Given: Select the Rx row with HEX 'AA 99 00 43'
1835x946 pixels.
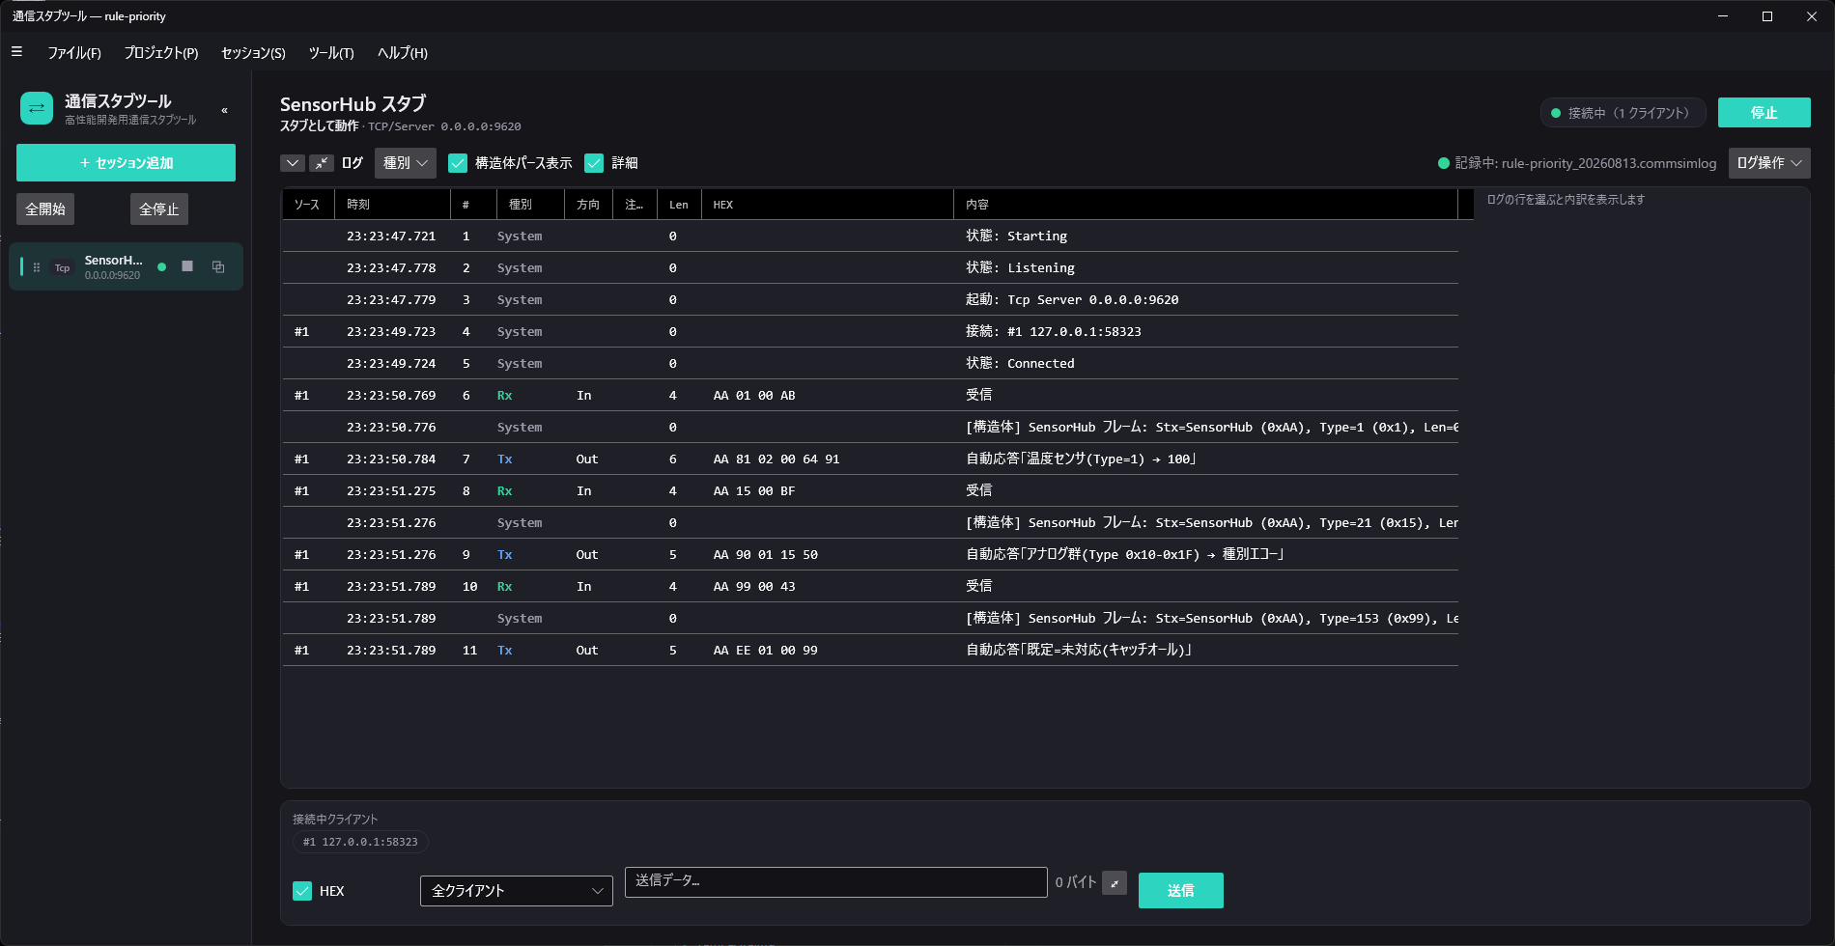Looking at the screenshot, I should (870, 586).
